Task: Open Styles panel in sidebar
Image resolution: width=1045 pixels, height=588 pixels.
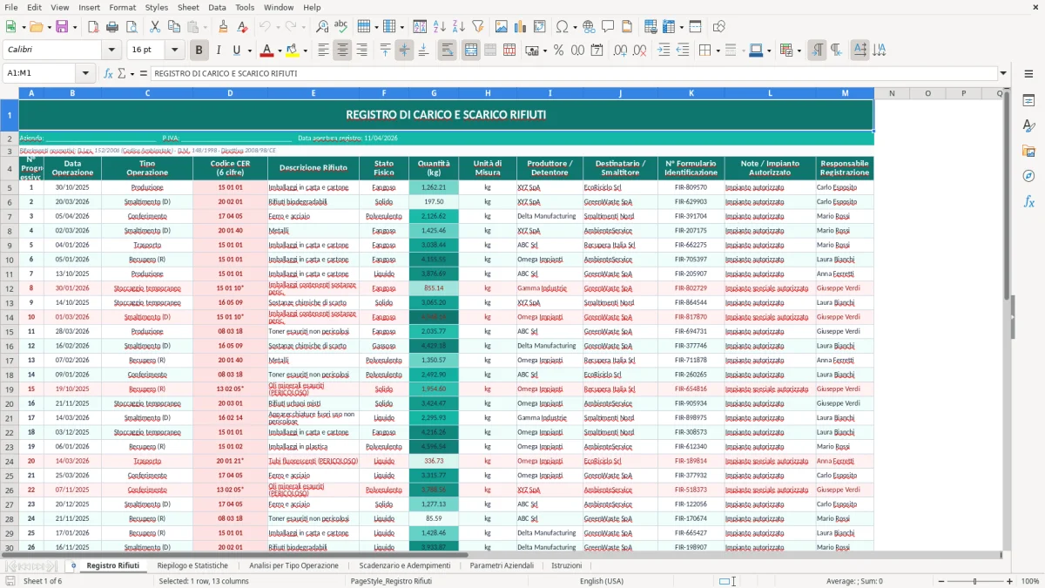Action: pos(1028,125)
